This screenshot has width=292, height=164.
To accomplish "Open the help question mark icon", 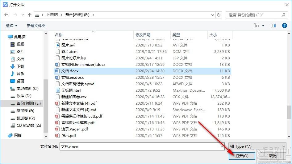I will pos(284,26).
